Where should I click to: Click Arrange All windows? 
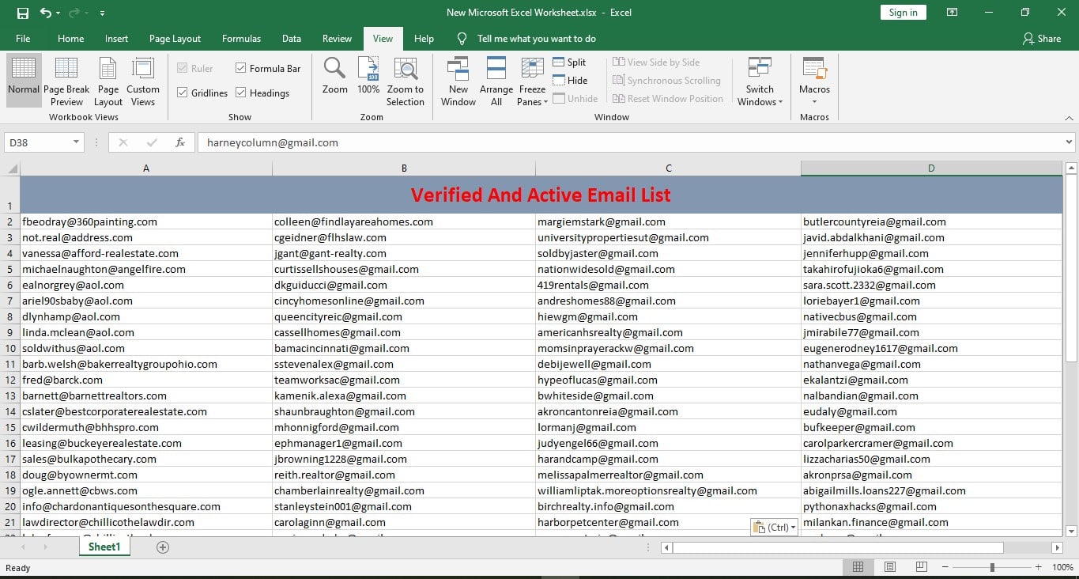[x=496, y=79]
